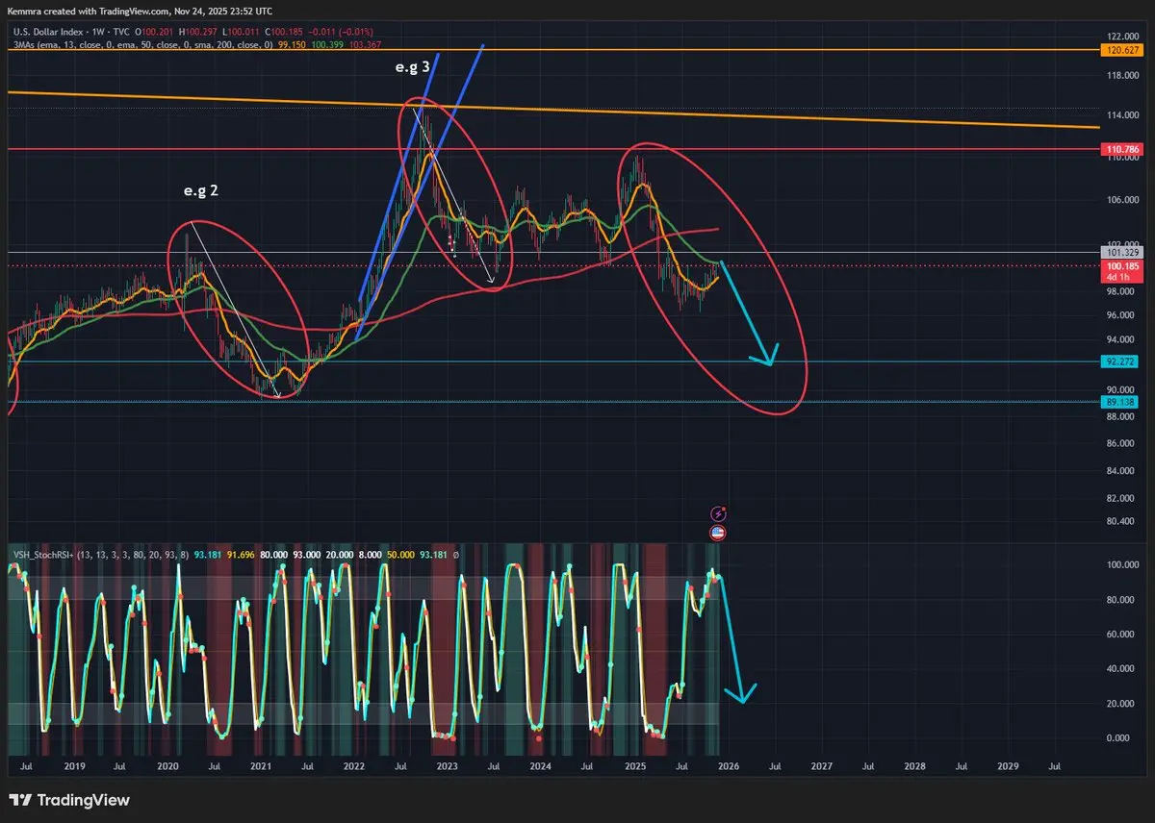Click the open value O100.201
This screenshot has width=1155, height=823.
pyautogui.click(x=154, y=32)
